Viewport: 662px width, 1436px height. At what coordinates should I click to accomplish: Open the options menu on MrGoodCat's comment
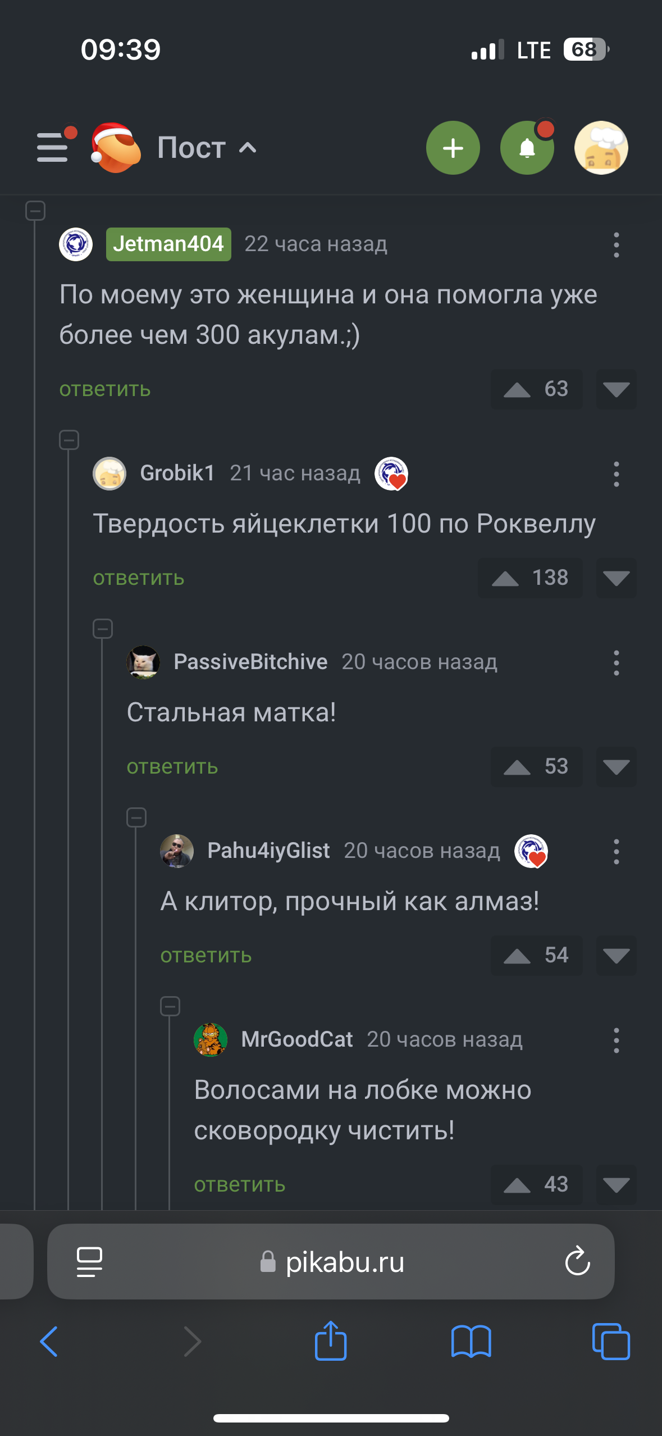pos(616,1040)
